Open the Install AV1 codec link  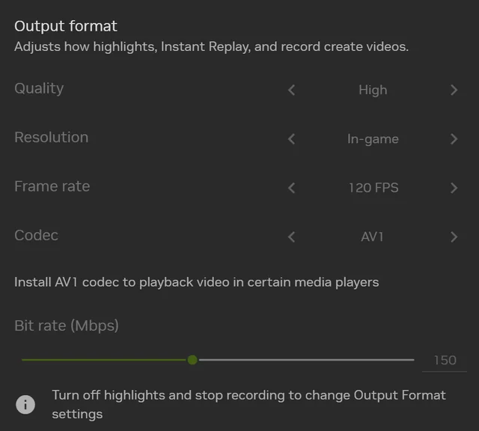coord(196,282)
